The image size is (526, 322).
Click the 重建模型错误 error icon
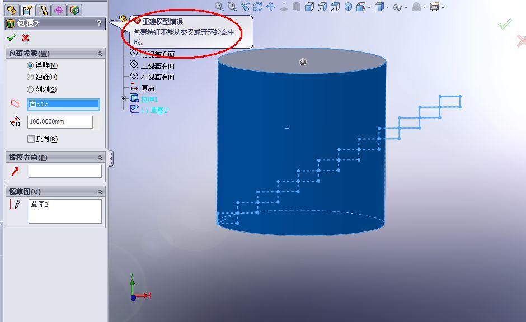tap(138, 21)
